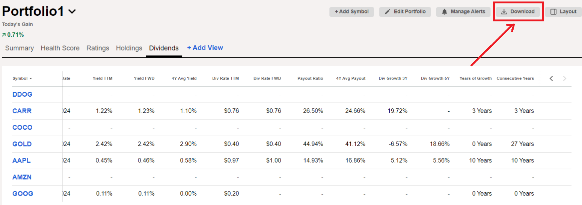Open the AAPL stock link

click(22, 160)
